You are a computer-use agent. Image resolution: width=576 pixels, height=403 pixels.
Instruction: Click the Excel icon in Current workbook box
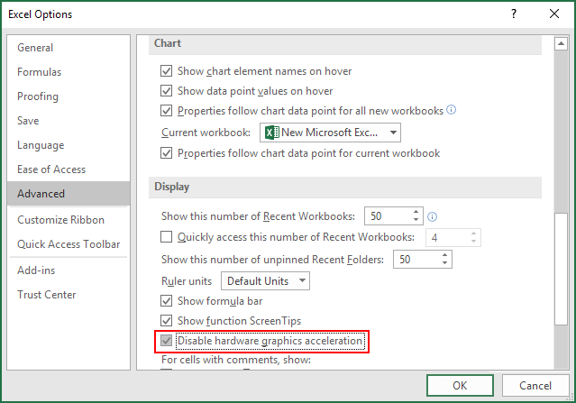point(270,133)
